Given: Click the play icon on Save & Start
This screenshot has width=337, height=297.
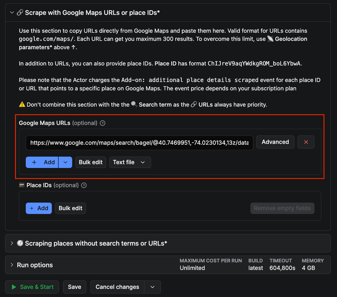Looking at the screenshot, I should (x=14, y=287).
